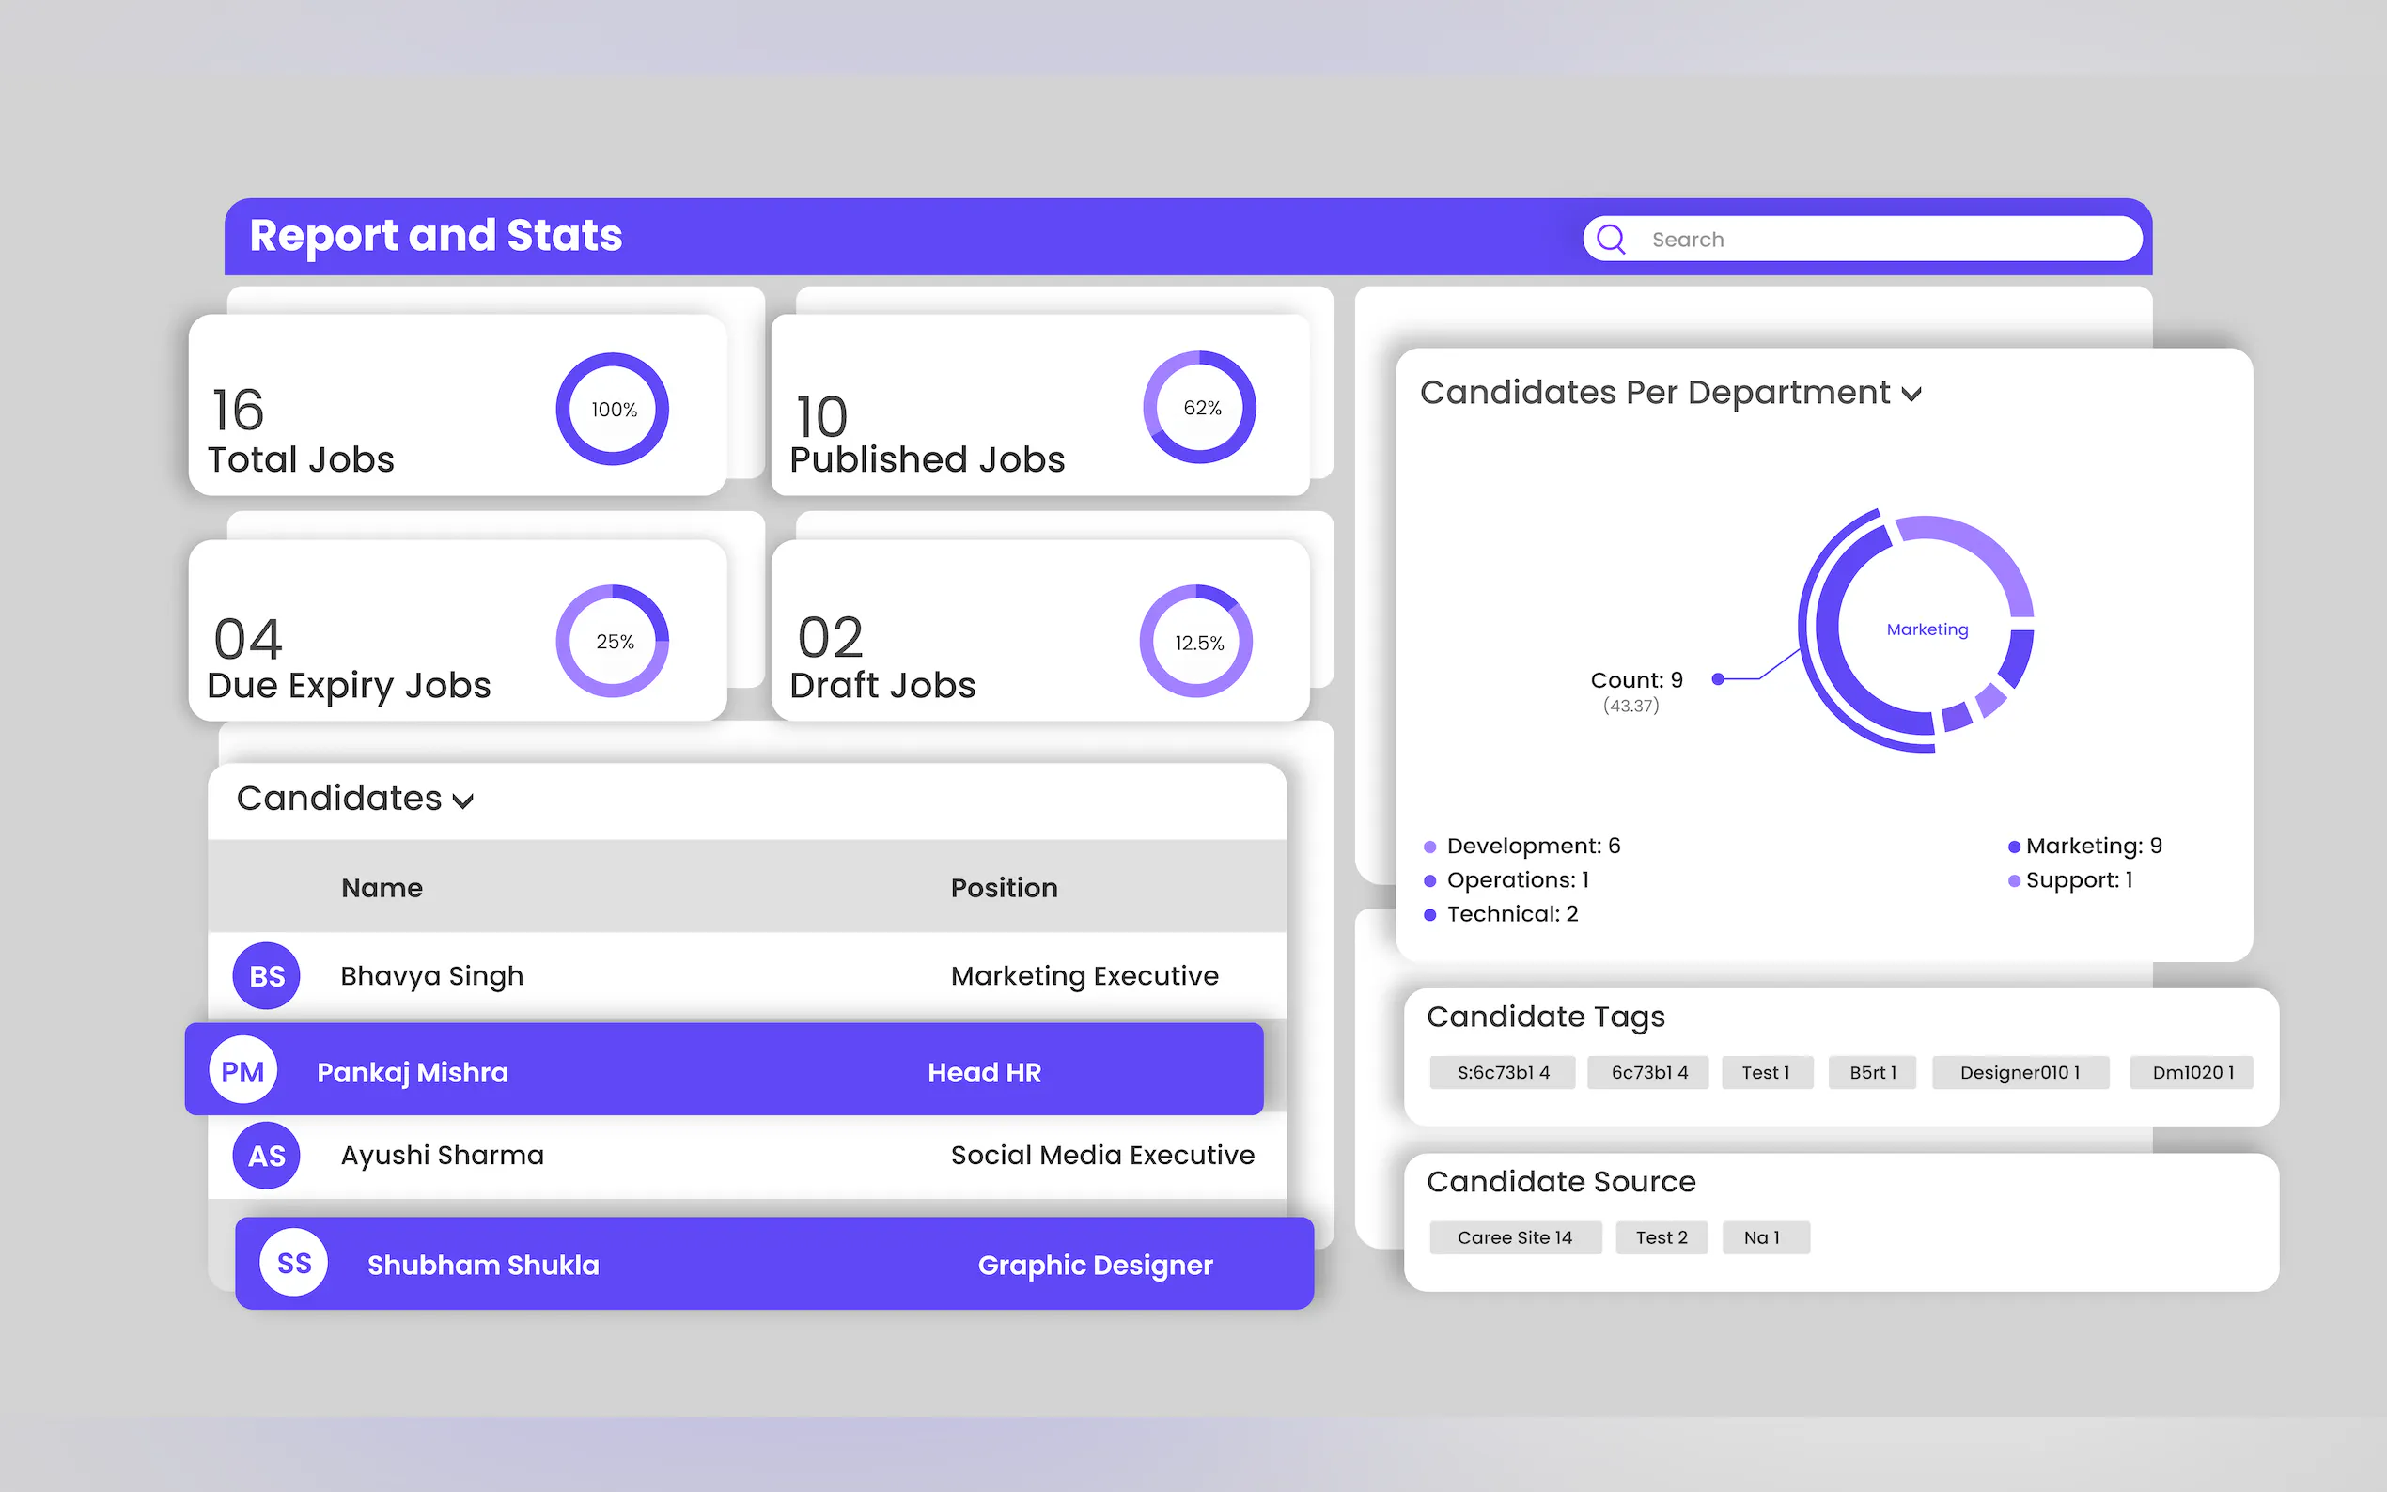The image size is (2387, 1492).
Task: Expand the Candidates dropdown chevron
Action: 462,800
